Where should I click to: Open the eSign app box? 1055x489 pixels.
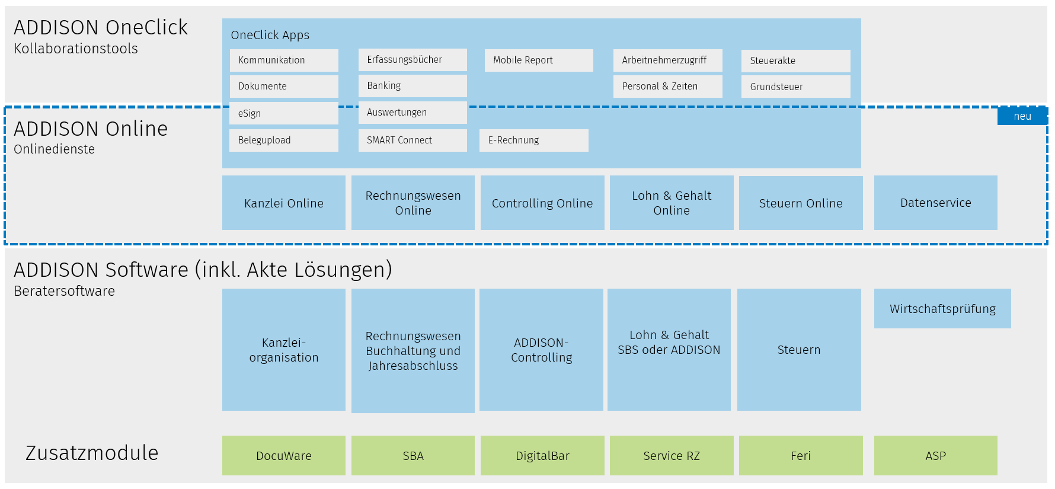pyautogui.click(x=284, y=113)
